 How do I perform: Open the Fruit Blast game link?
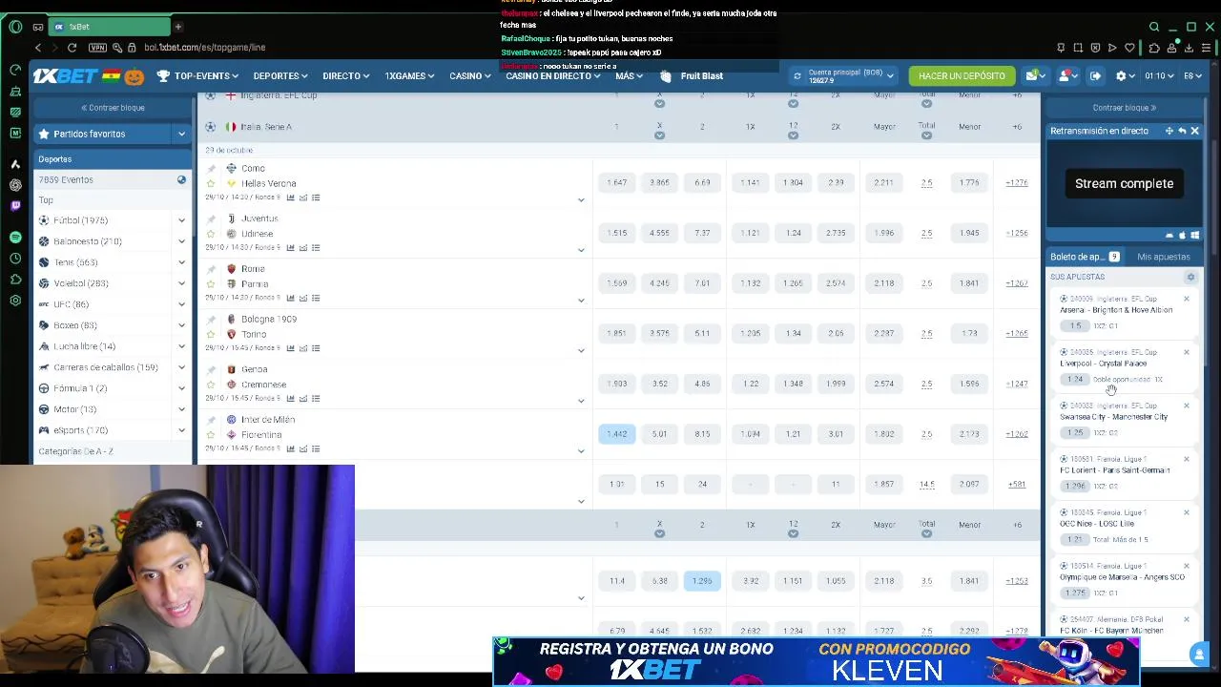click(693, 75)
